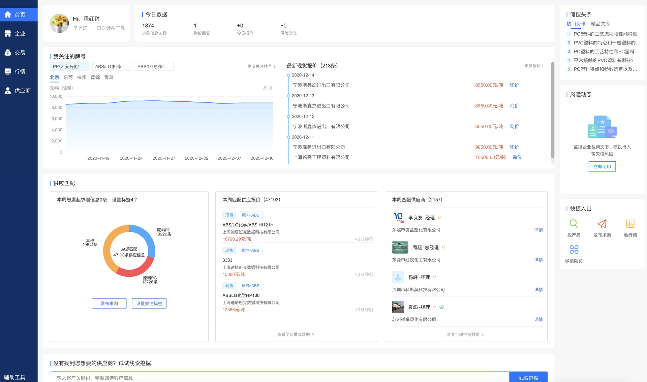Expand 查看全部推荐数据 under supplier list

(465, 335)
